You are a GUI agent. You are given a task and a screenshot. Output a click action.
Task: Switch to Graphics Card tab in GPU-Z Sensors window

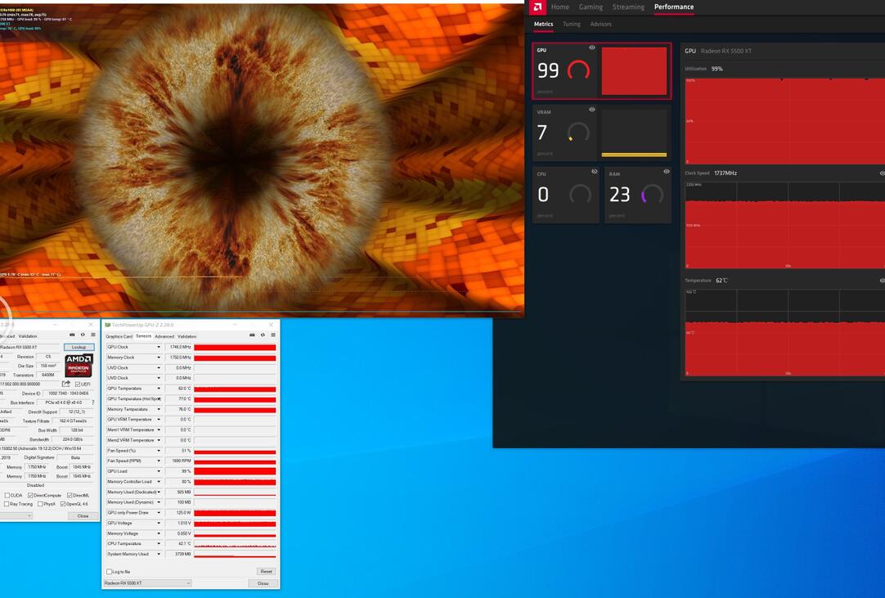click(x=119, y=336)
